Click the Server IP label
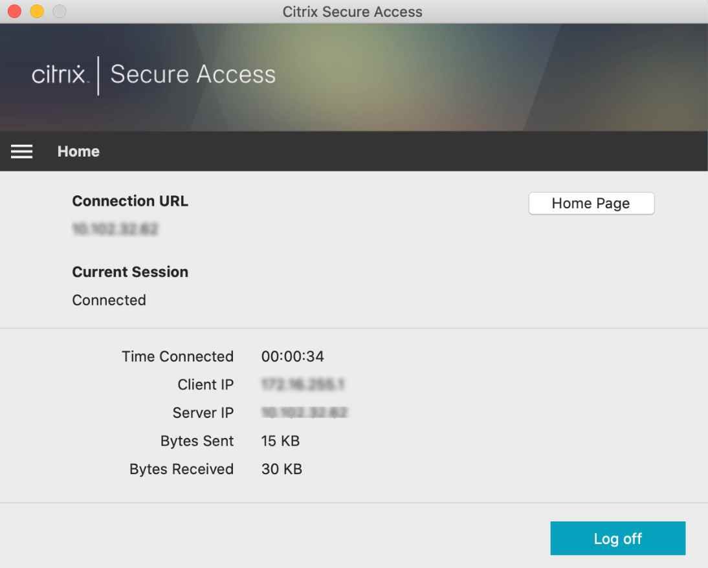Image resolution: width=708 pixels, height=568 pixels. click(x=203, y=413)
